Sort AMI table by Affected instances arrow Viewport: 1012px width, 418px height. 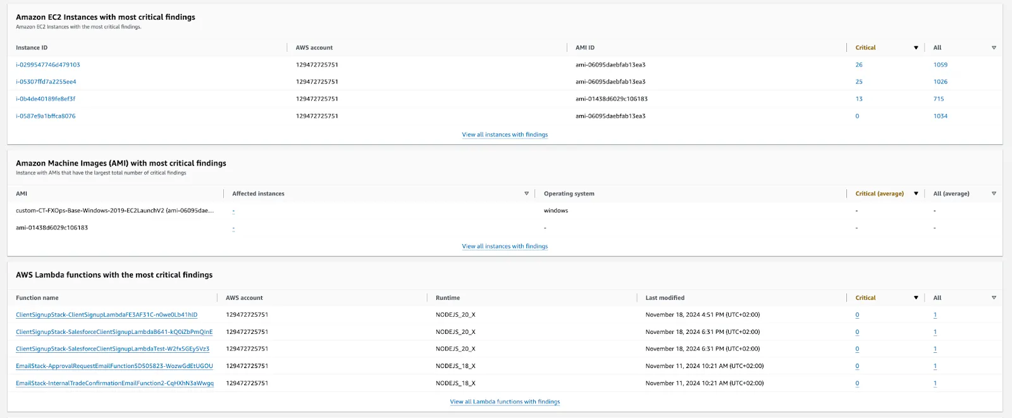pyautogui.click(x=526, y=194)
